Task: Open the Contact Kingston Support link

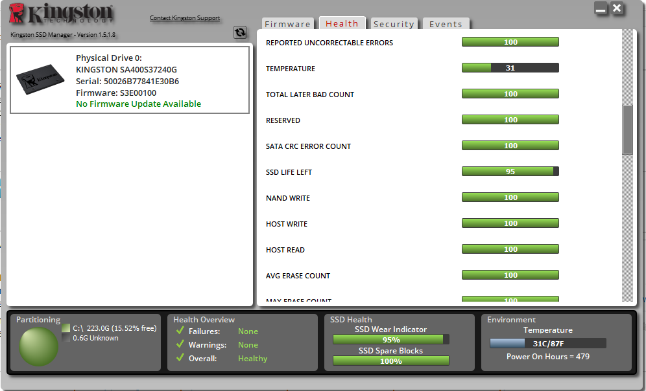Action: click(185, 17)
